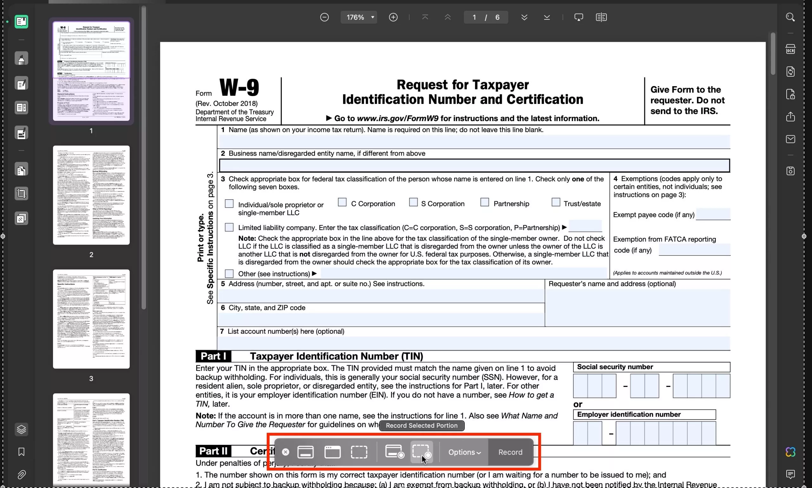Start slideshow presentation mode
This screenshot has height=488, width=812.
click(579, 17)
